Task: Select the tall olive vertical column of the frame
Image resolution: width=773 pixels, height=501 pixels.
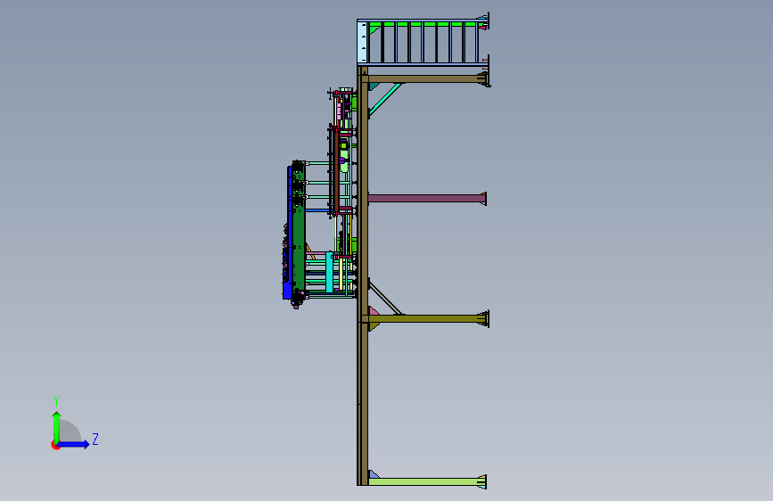Action: [363, 276]
